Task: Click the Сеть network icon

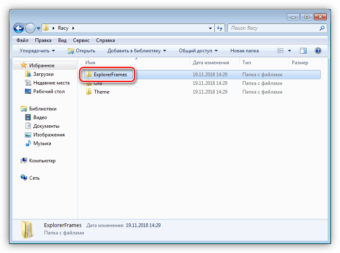Action: [x=24, y=178]
